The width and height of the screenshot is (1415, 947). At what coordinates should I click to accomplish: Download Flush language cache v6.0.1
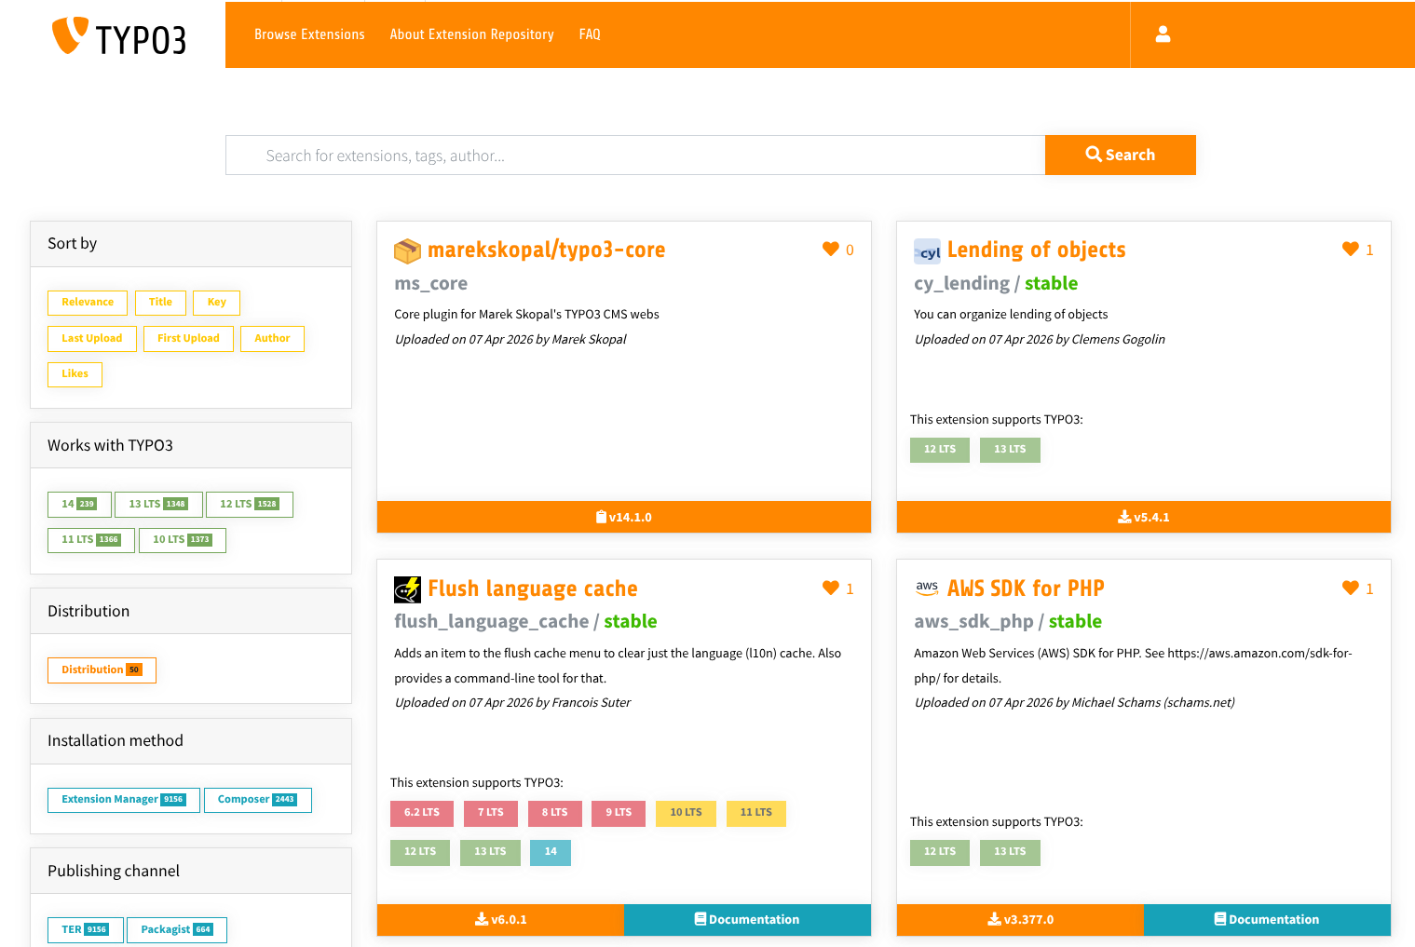coord(500,920)
